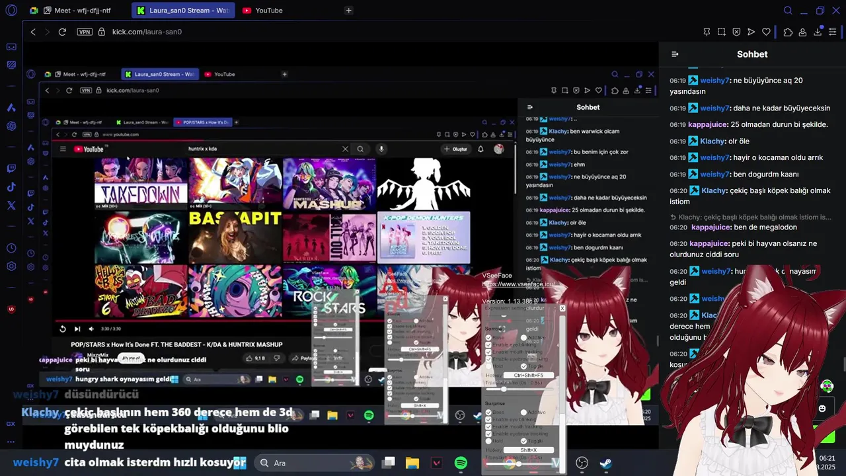Image resolution: width=846 pixels, height=476 pixels.
Task: Open kappajuice's profile on the '25 olmadan' message
Action: tap(708, 125)
